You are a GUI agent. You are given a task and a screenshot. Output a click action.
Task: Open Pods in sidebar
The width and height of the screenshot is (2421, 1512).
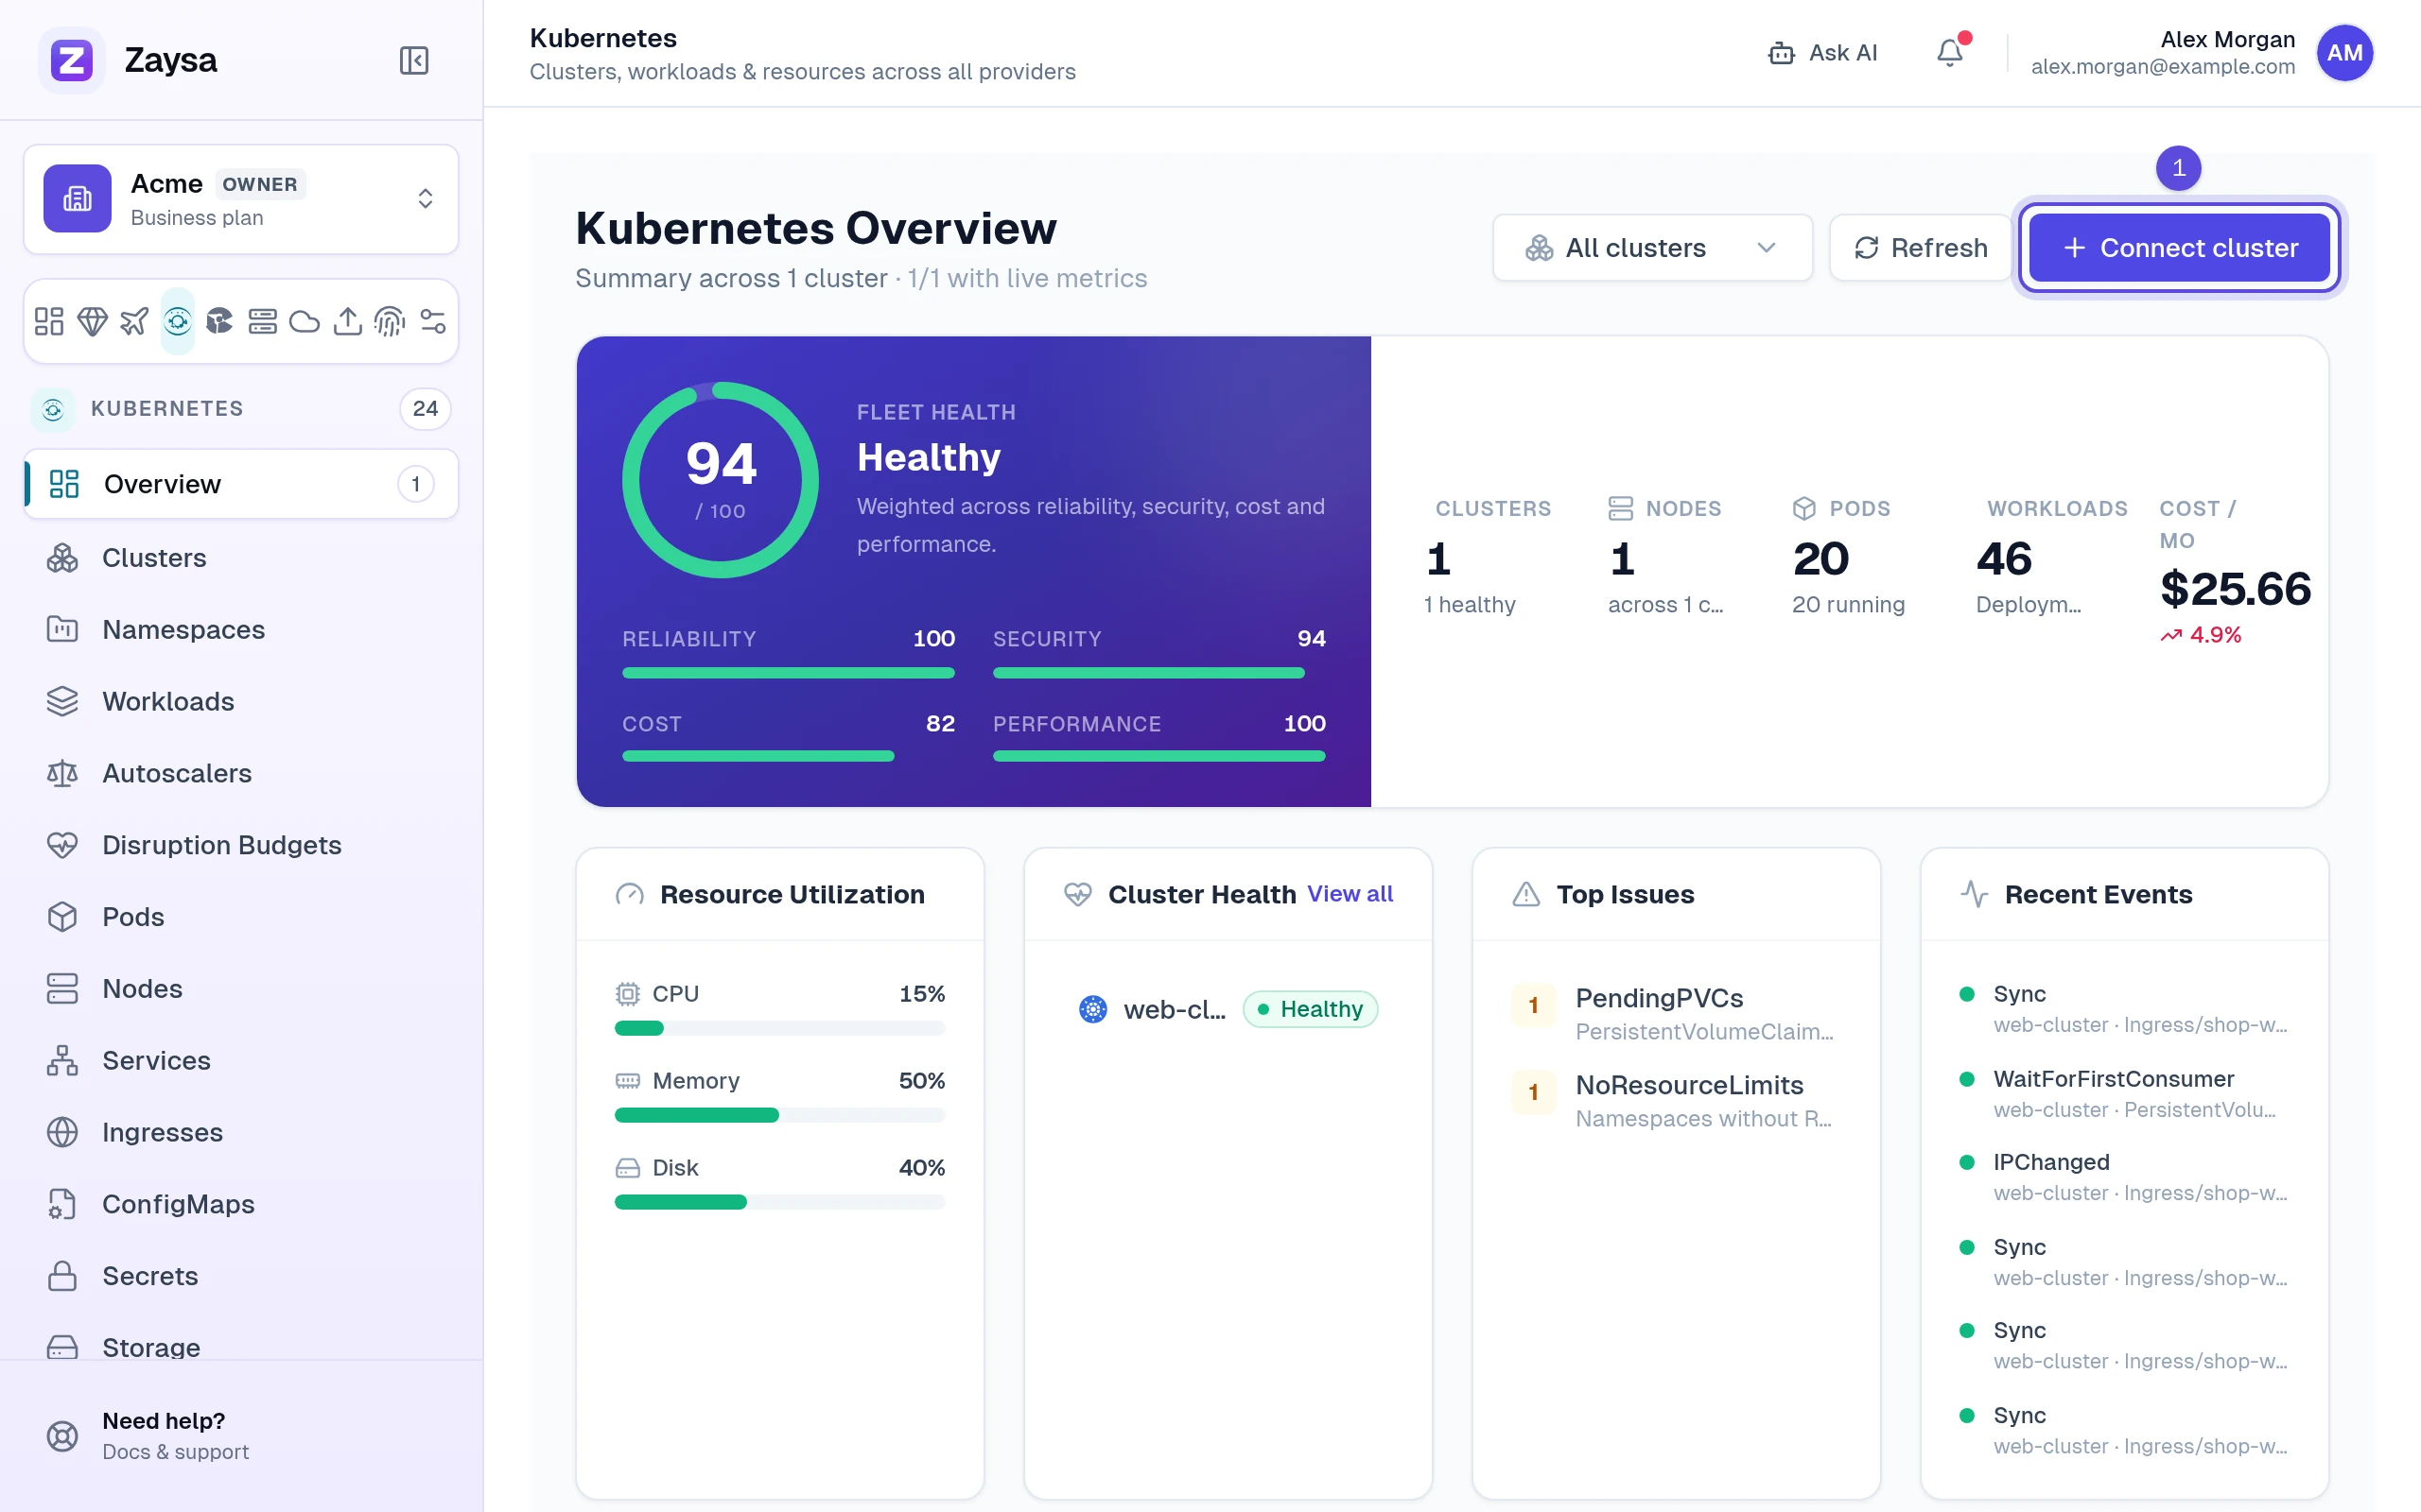(x=241, y=917)
